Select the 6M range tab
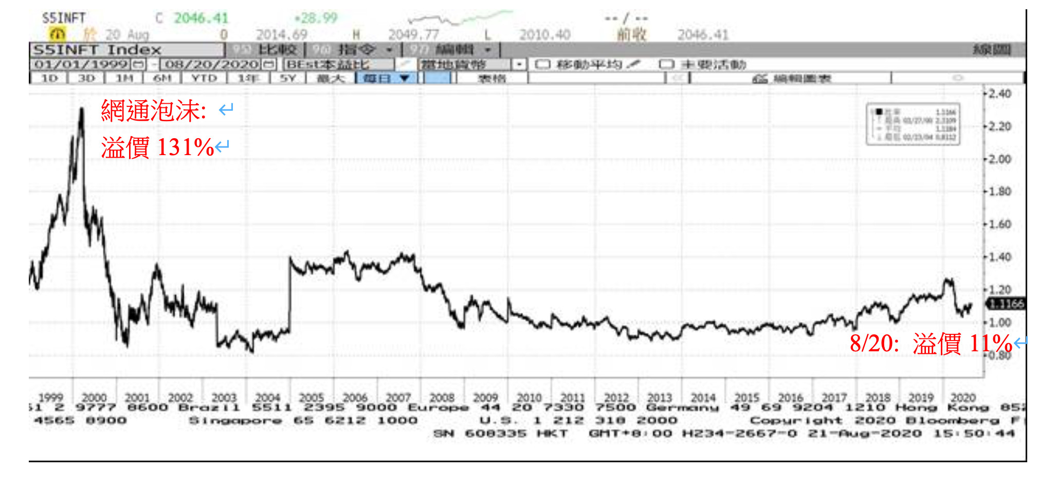 (x=162, y=78)
